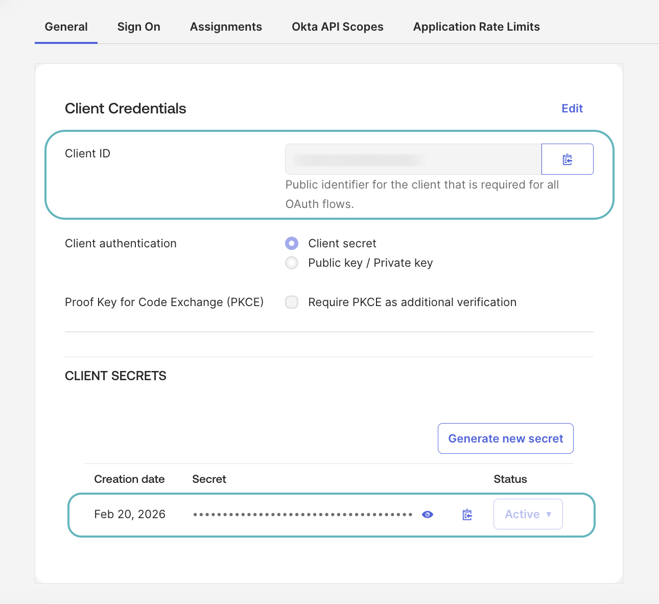
Task: Copy the client secret to clipboard
Action: pos(466,514)
